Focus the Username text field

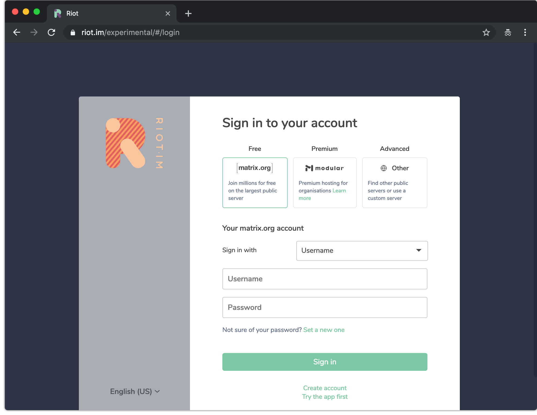point(325,279)
